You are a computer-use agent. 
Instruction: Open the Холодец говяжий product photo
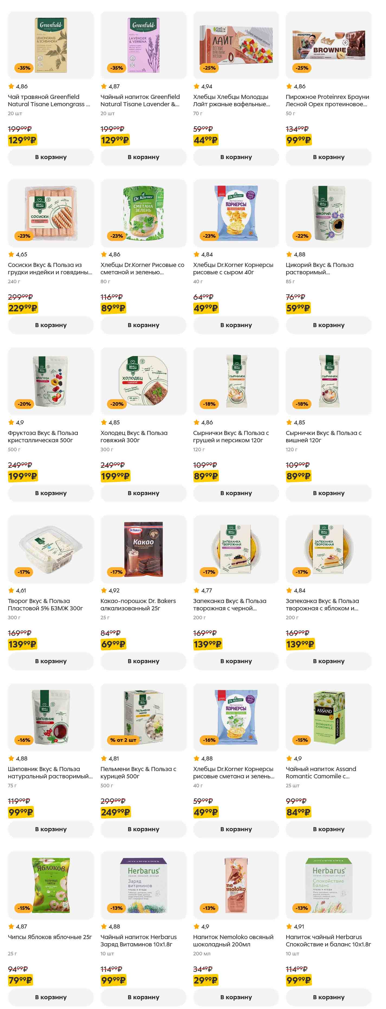click(x=143, y=381)
